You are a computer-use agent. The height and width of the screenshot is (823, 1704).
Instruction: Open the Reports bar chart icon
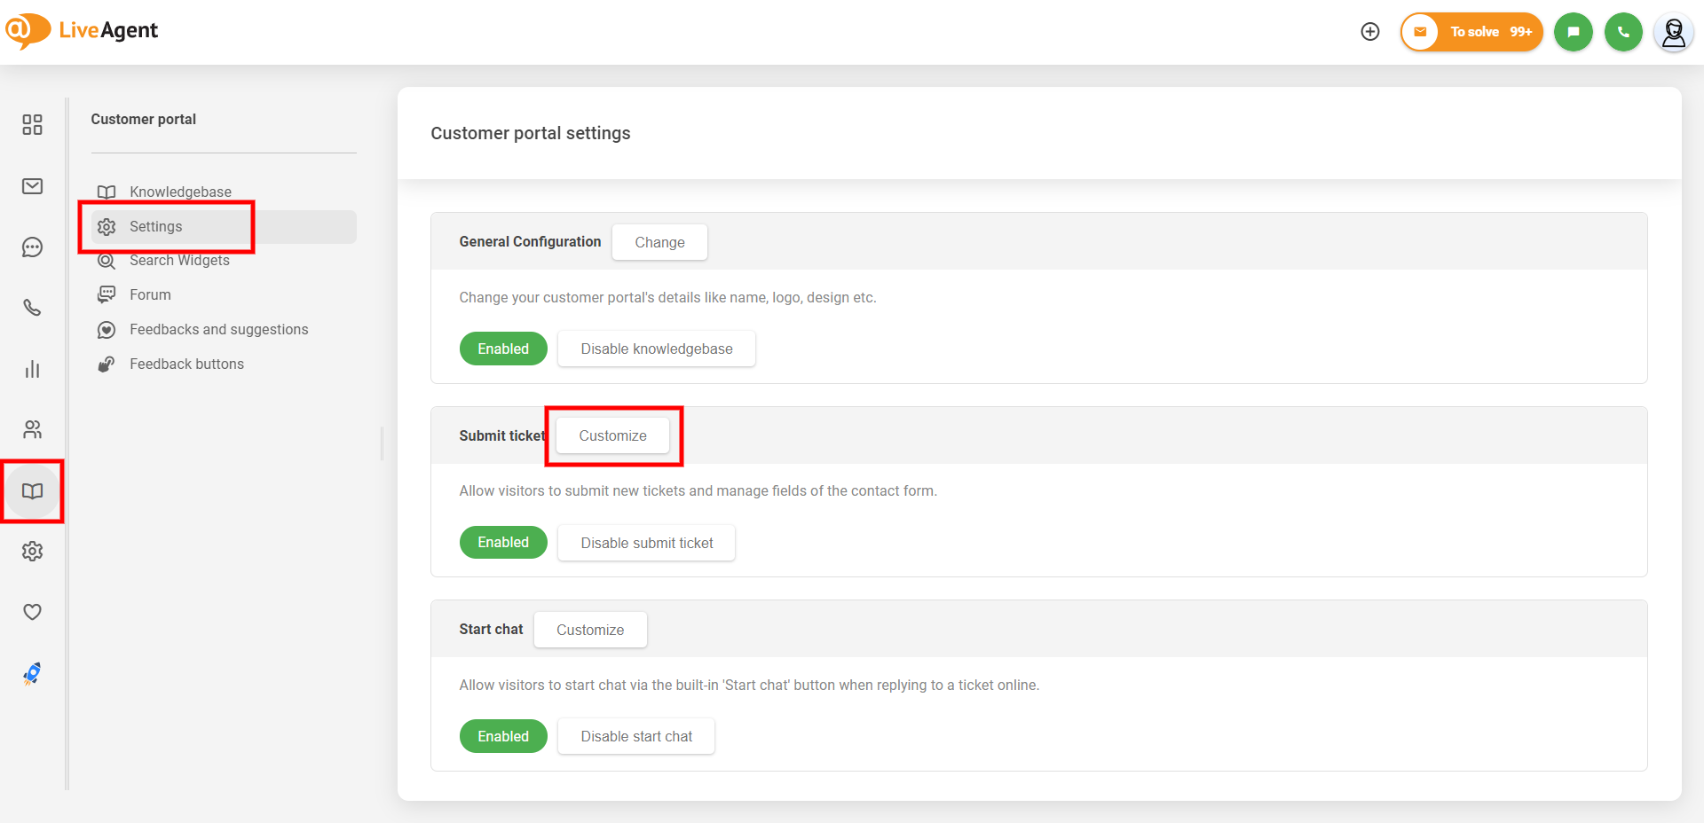pyautogui.click(x=32, y=369)
